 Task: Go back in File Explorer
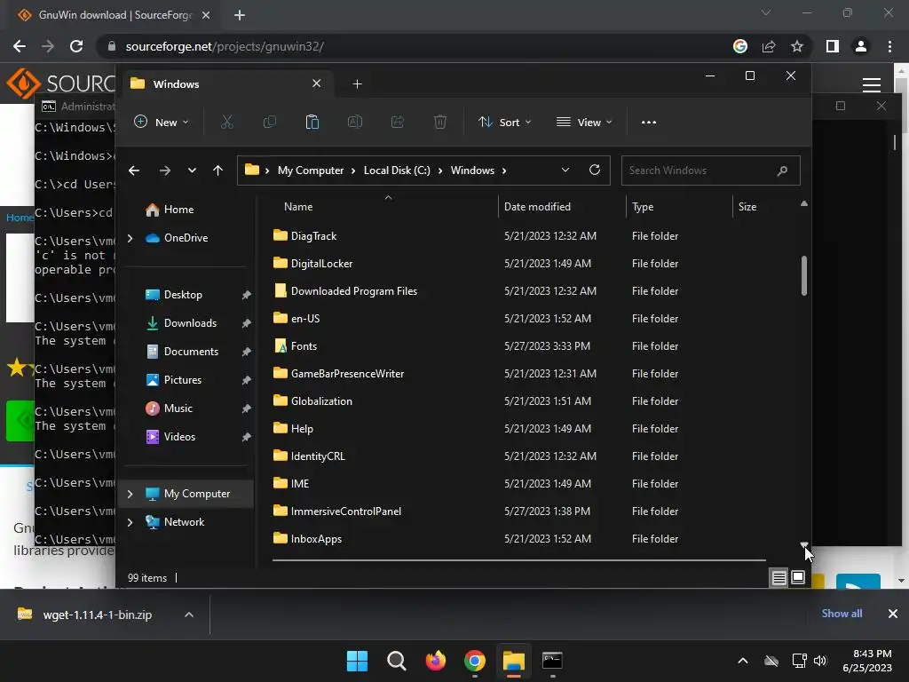point(134,170)
